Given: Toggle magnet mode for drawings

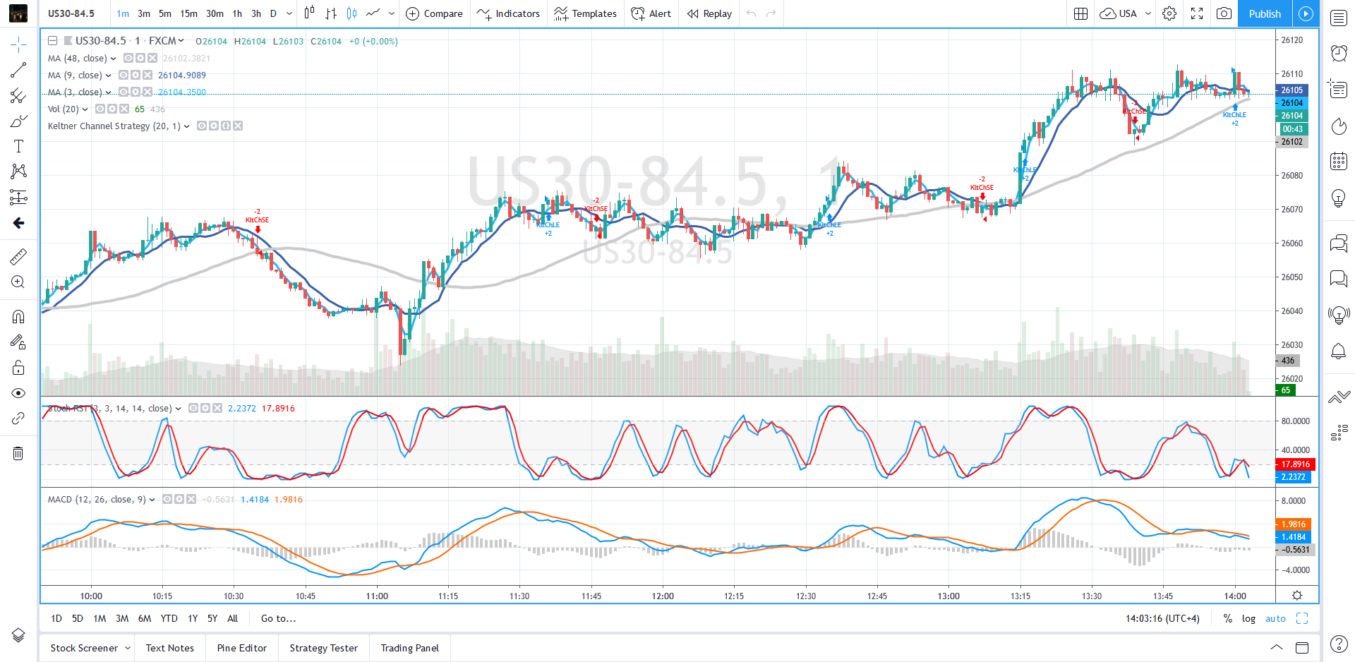Looking at the screenshot, I should (x=18, y=316).
